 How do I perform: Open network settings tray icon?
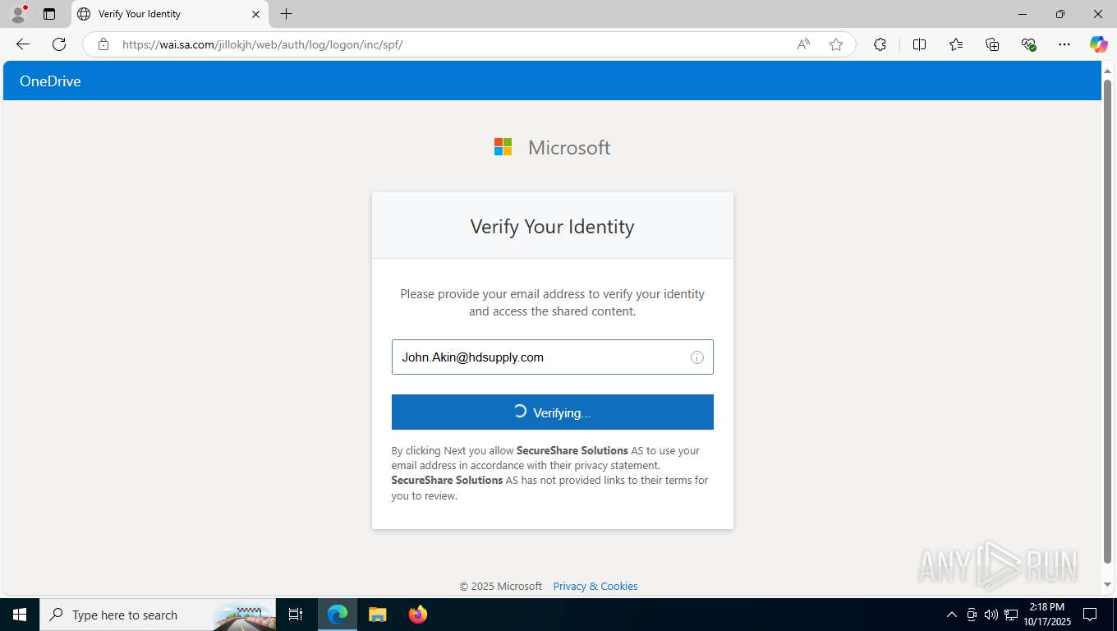click(1011, 615)
